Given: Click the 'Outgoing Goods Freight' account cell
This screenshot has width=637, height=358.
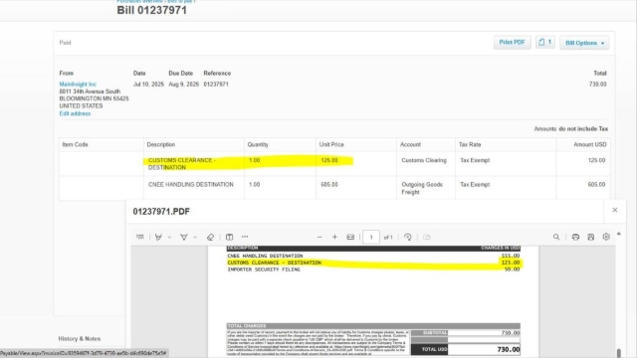Looking at the screenshot, I should pos(425,188).
